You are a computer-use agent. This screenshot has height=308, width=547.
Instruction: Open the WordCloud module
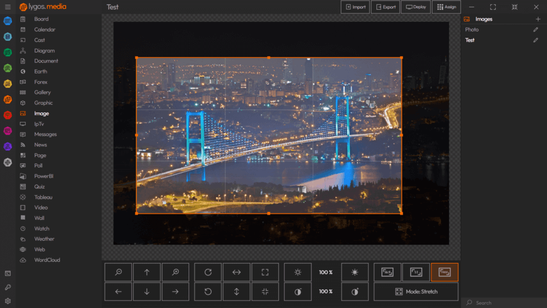coord(47,260)
